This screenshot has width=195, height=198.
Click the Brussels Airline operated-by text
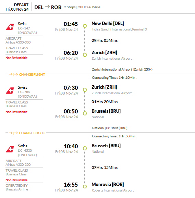pyautogui.click(x=17, y=189)
